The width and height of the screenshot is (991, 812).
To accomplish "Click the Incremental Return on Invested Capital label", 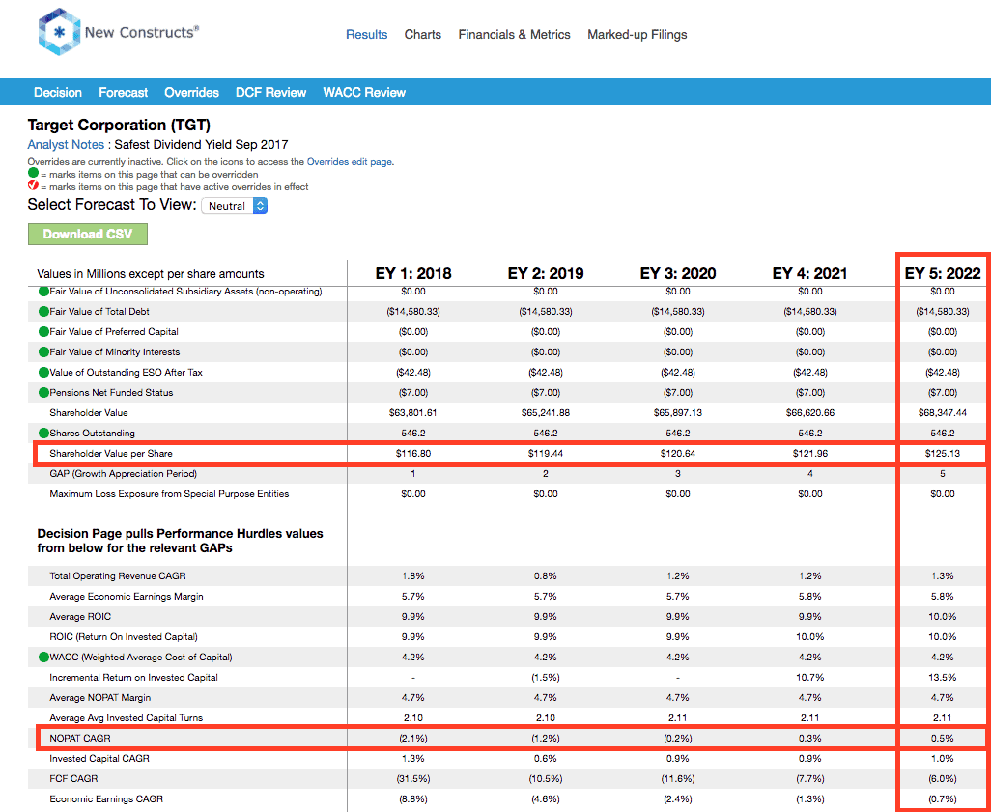I will [x=133, y=678].
